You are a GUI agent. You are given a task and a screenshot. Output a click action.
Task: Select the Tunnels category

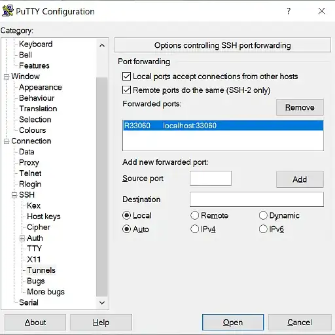coord(41,270)
